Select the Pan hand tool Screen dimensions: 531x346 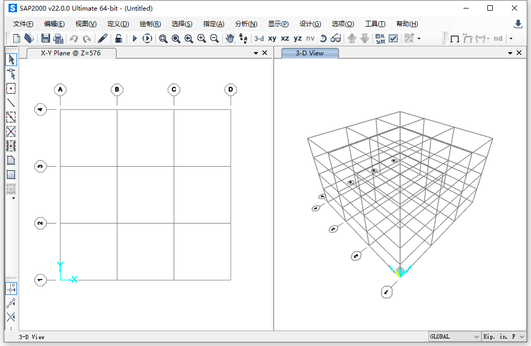[x=230, y=38]
